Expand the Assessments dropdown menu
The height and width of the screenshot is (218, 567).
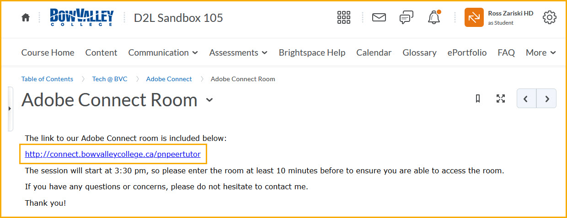pyautogui.click(x=238, y=52)
